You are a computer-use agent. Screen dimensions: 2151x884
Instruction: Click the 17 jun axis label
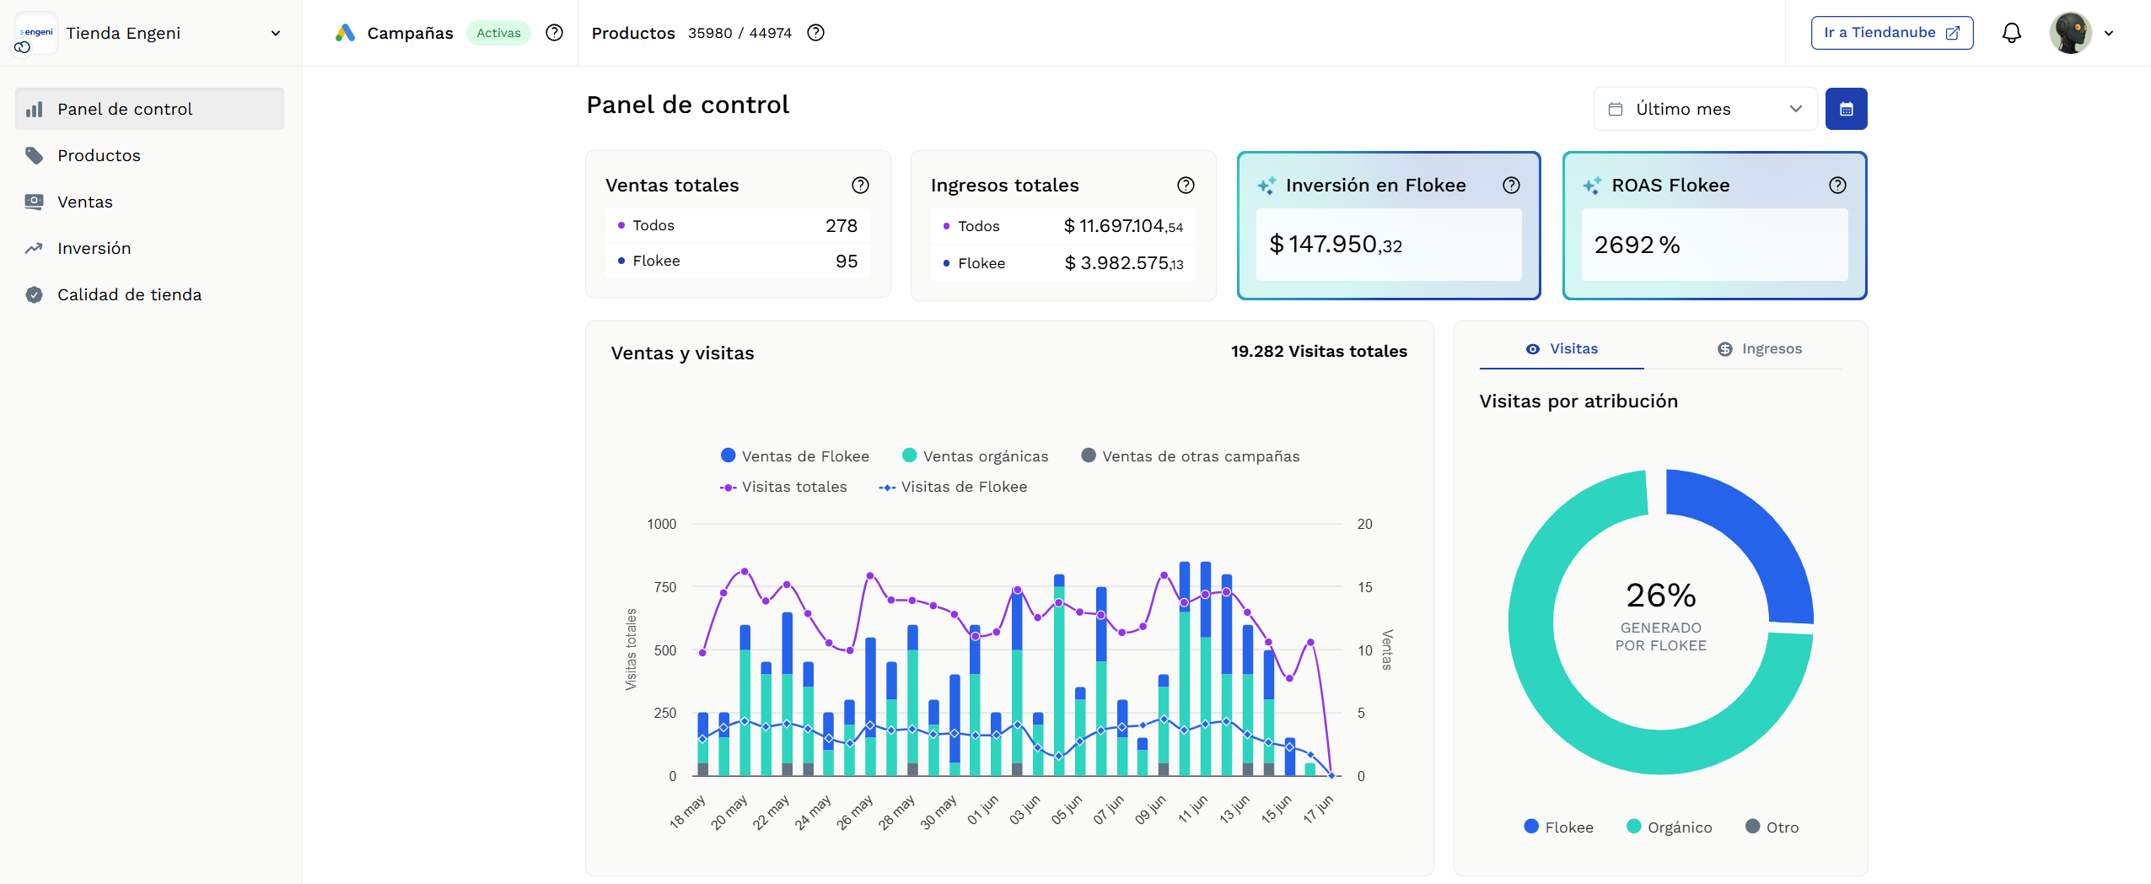click(x=1318, y=809)
